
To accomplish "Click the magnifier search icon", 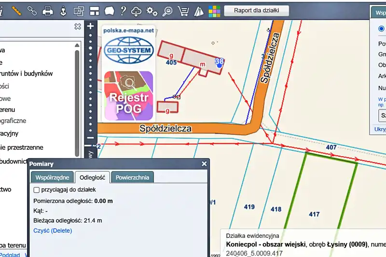I will (x=167, y=10).
